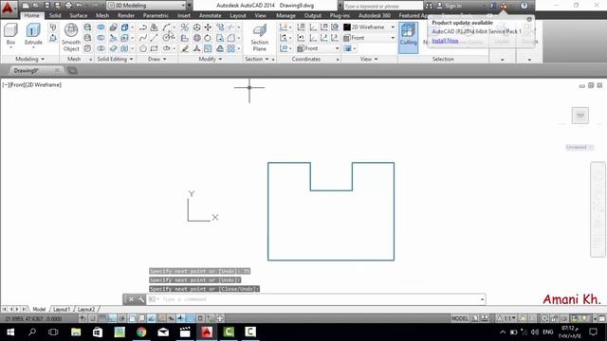Open the Front named UCS combo box
Viewport: 607px width, 341px height.
(x=319, y=48)
